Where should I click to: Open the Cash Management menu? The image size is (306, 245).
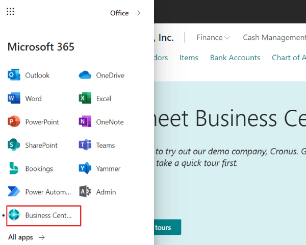(274, 37)
